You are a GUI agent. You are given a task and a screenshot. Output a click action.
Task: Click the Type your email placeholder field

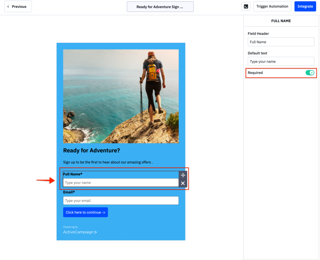pyautogui.click(x=121, y=200)
